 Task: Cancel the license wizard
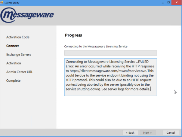point(171,132)
